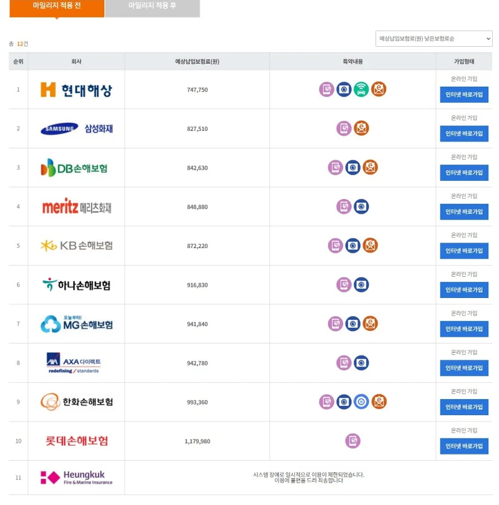Click the MG손해보험 logo

[x=76, y=324]
